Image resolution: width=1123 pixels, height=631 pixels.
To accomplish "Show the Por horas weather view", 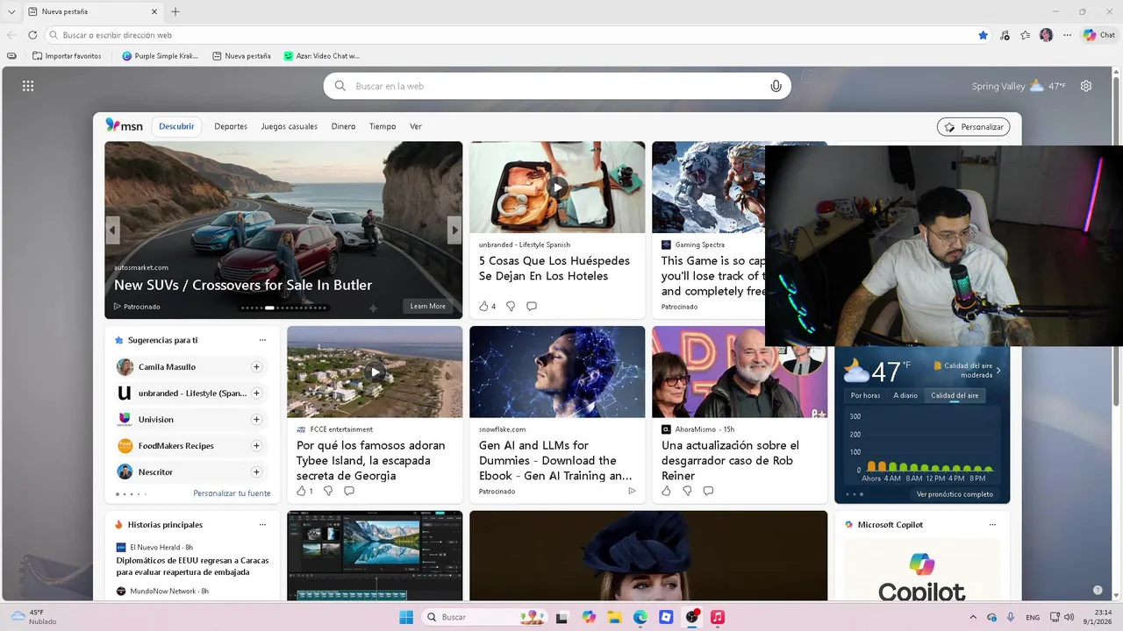I will [x=865, y=395].
